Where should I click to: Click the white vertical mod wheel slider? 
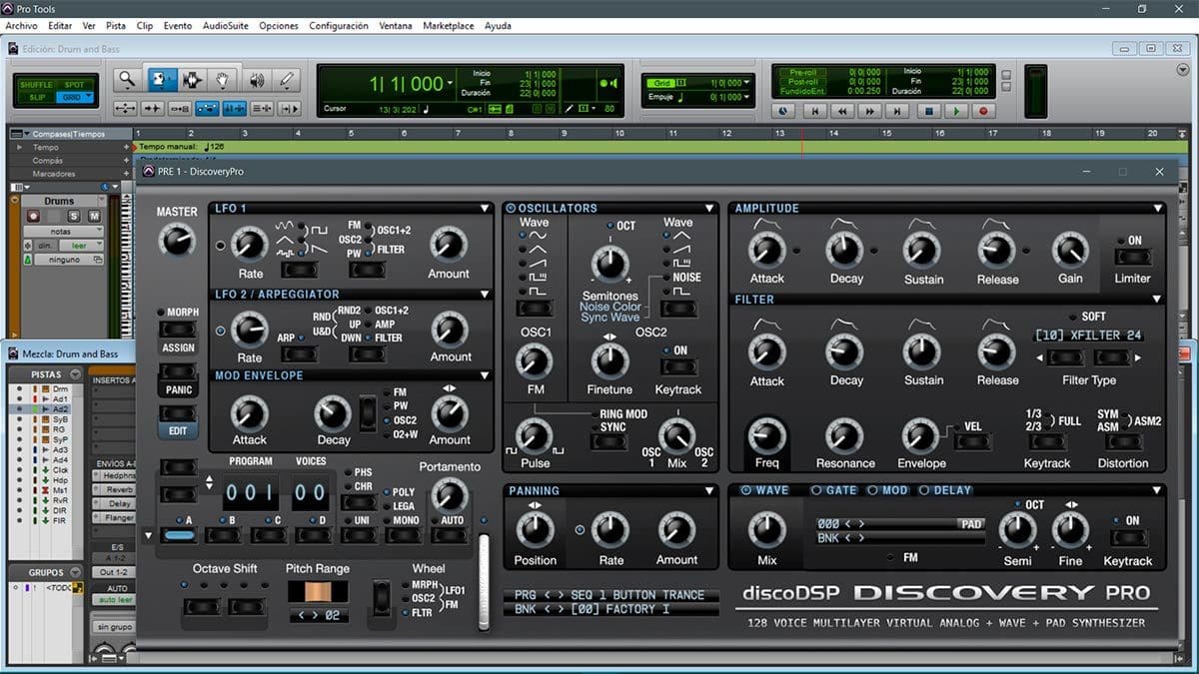click(x=485, y=582)
